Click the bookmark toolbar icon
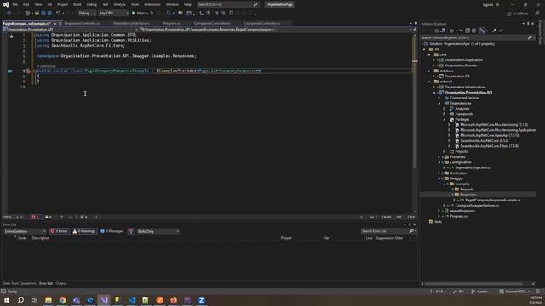Screen dimensions: 545x306 pos(231,14)
